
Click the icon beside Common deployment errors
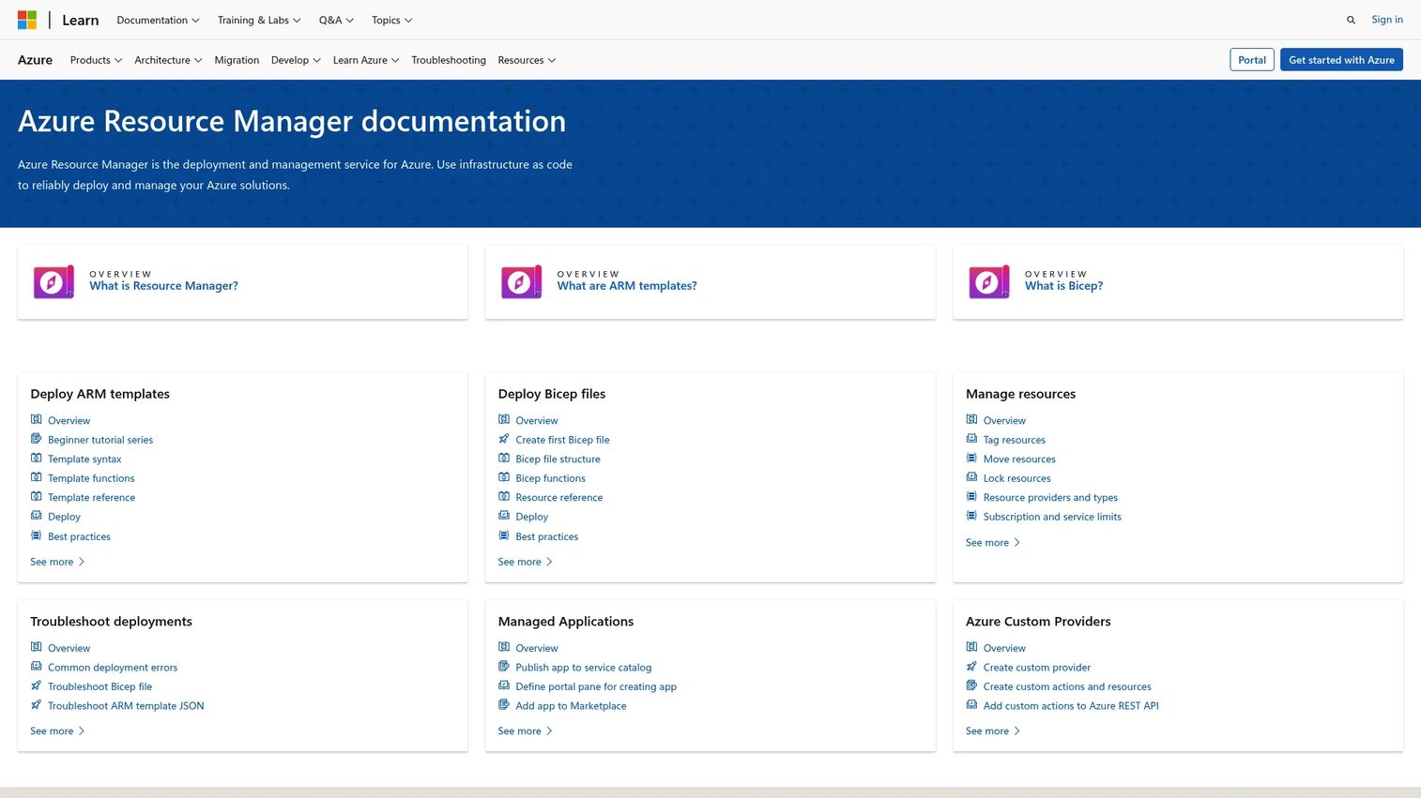[36, 667]
